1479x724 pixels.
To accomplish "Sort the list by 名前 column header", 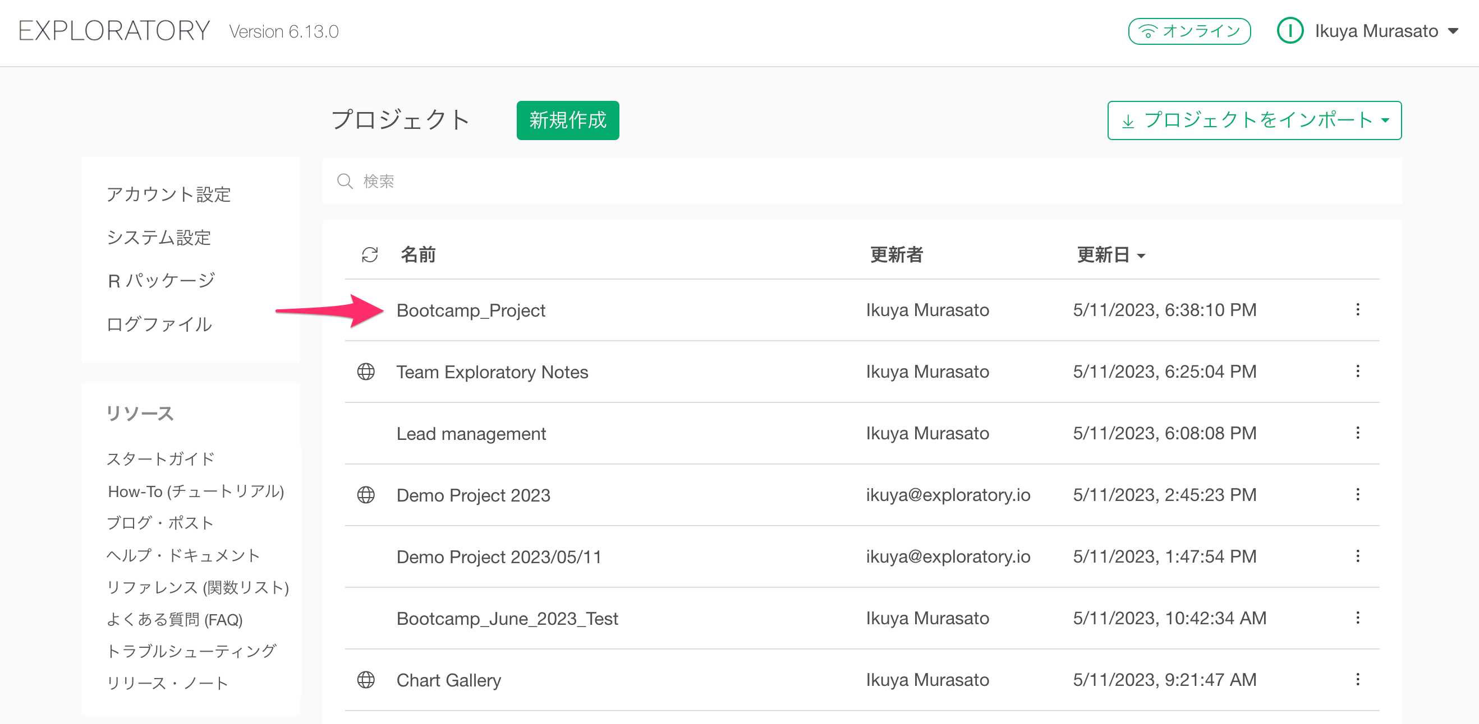I will coord(418,254).
